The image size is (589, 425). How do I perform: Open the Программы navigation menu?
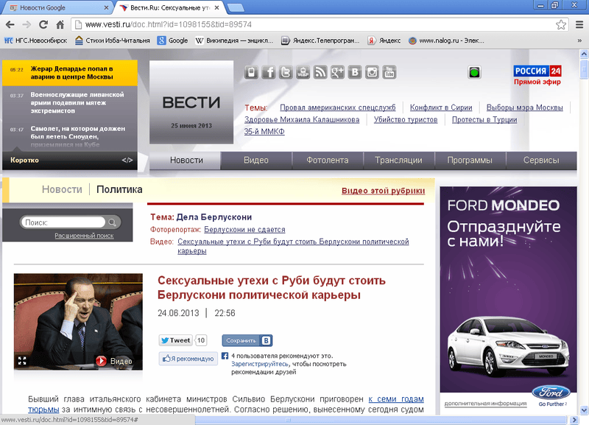coord(470,161)
